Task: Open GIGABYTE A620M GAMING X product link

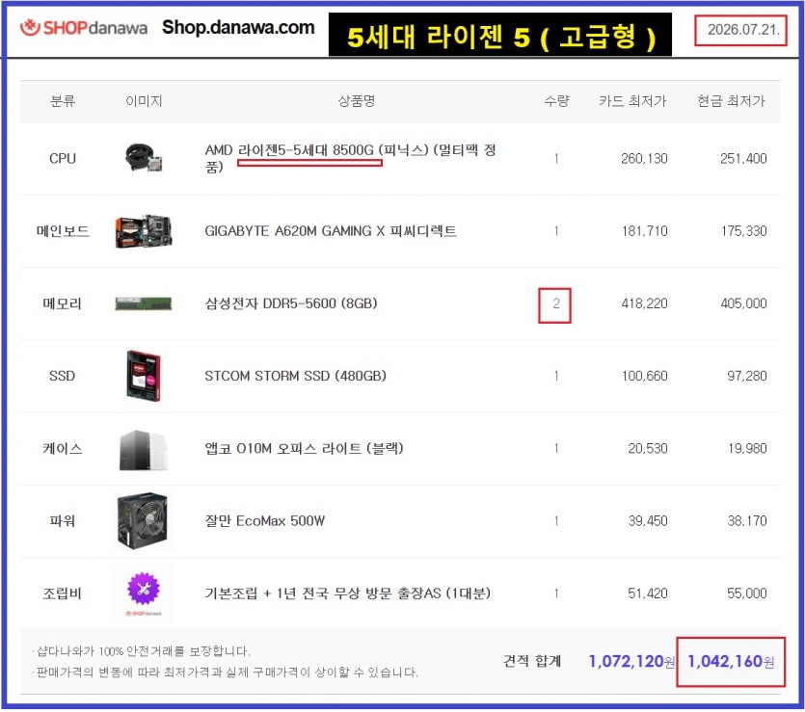Action: pyautogui.click(x=331, y=231)
